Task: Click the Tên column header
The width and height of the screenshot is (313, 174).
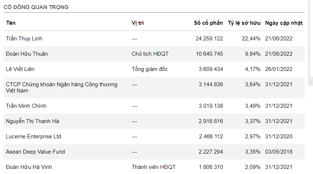Action: click(11, 23)
